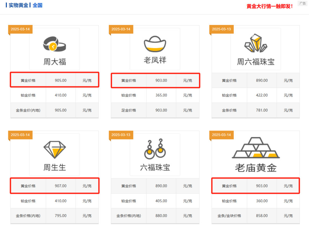
Task: Click 元/克 unit in 周大福 黄金价格 row
Action: pyautogui.click(x=87, y=80)
